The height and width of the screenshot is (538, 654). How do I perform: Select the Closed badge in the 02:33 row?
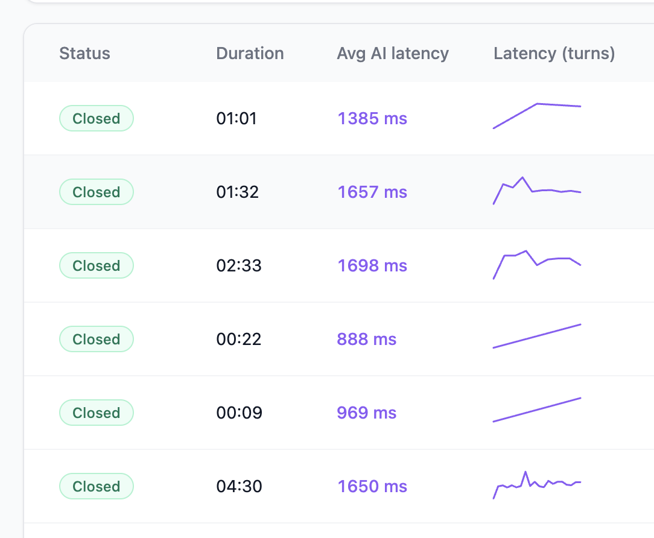(97, 265)
